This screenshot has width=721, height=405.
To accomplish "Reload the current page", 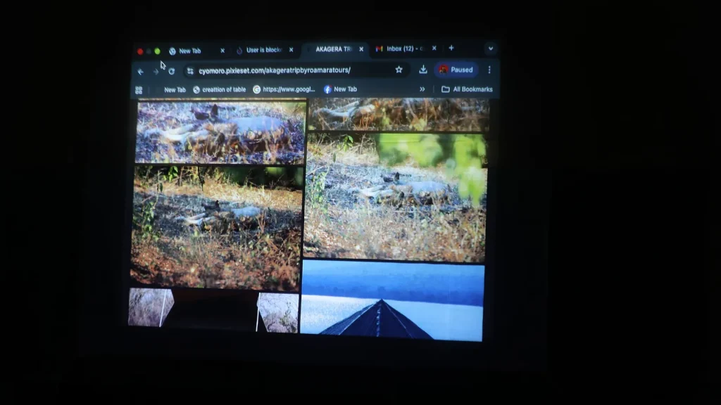I will (172, 71).
